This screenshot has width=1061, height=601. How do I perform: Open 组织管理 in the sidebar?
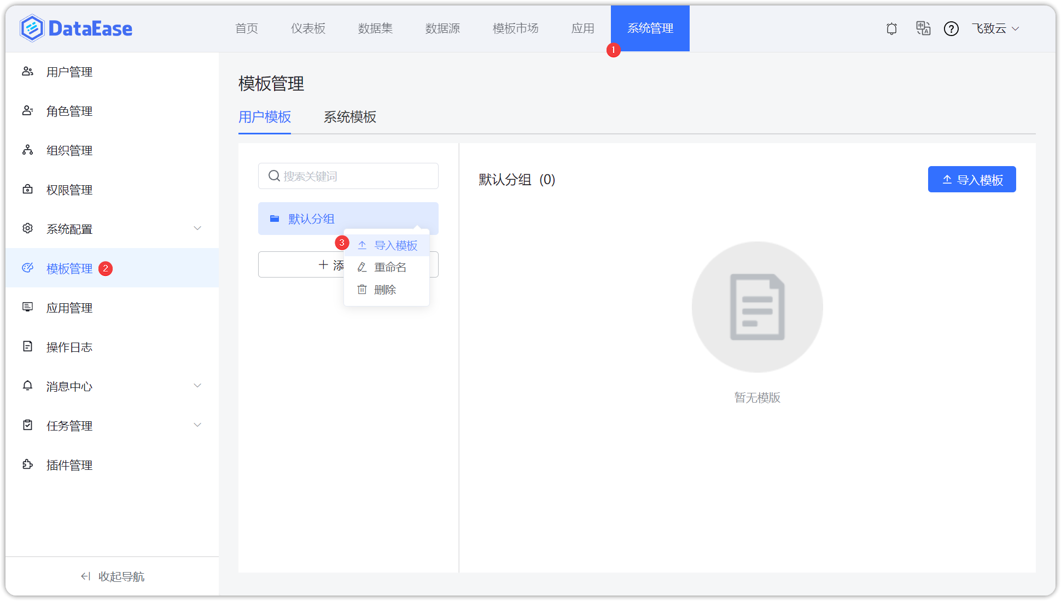(112, 150)
